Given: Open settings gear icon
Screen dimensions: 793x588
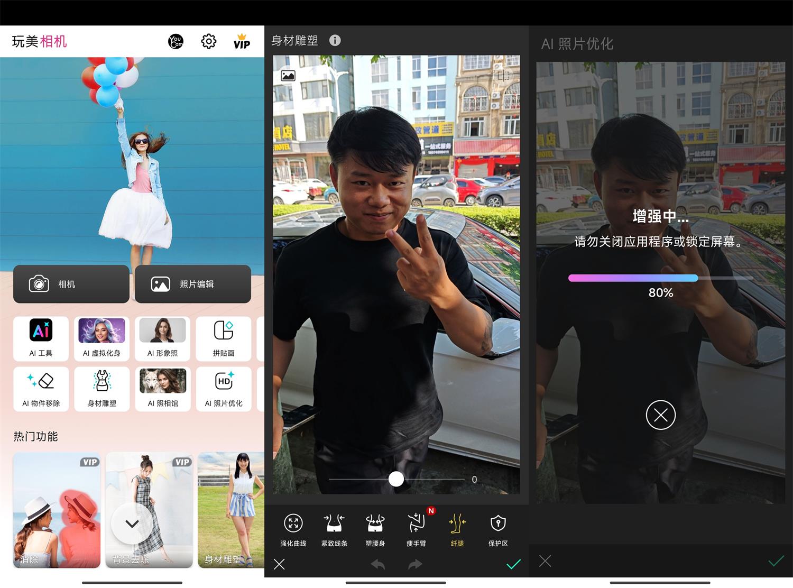Looking at the screenshot, I should pyautogui.click(x=209, y=41).
